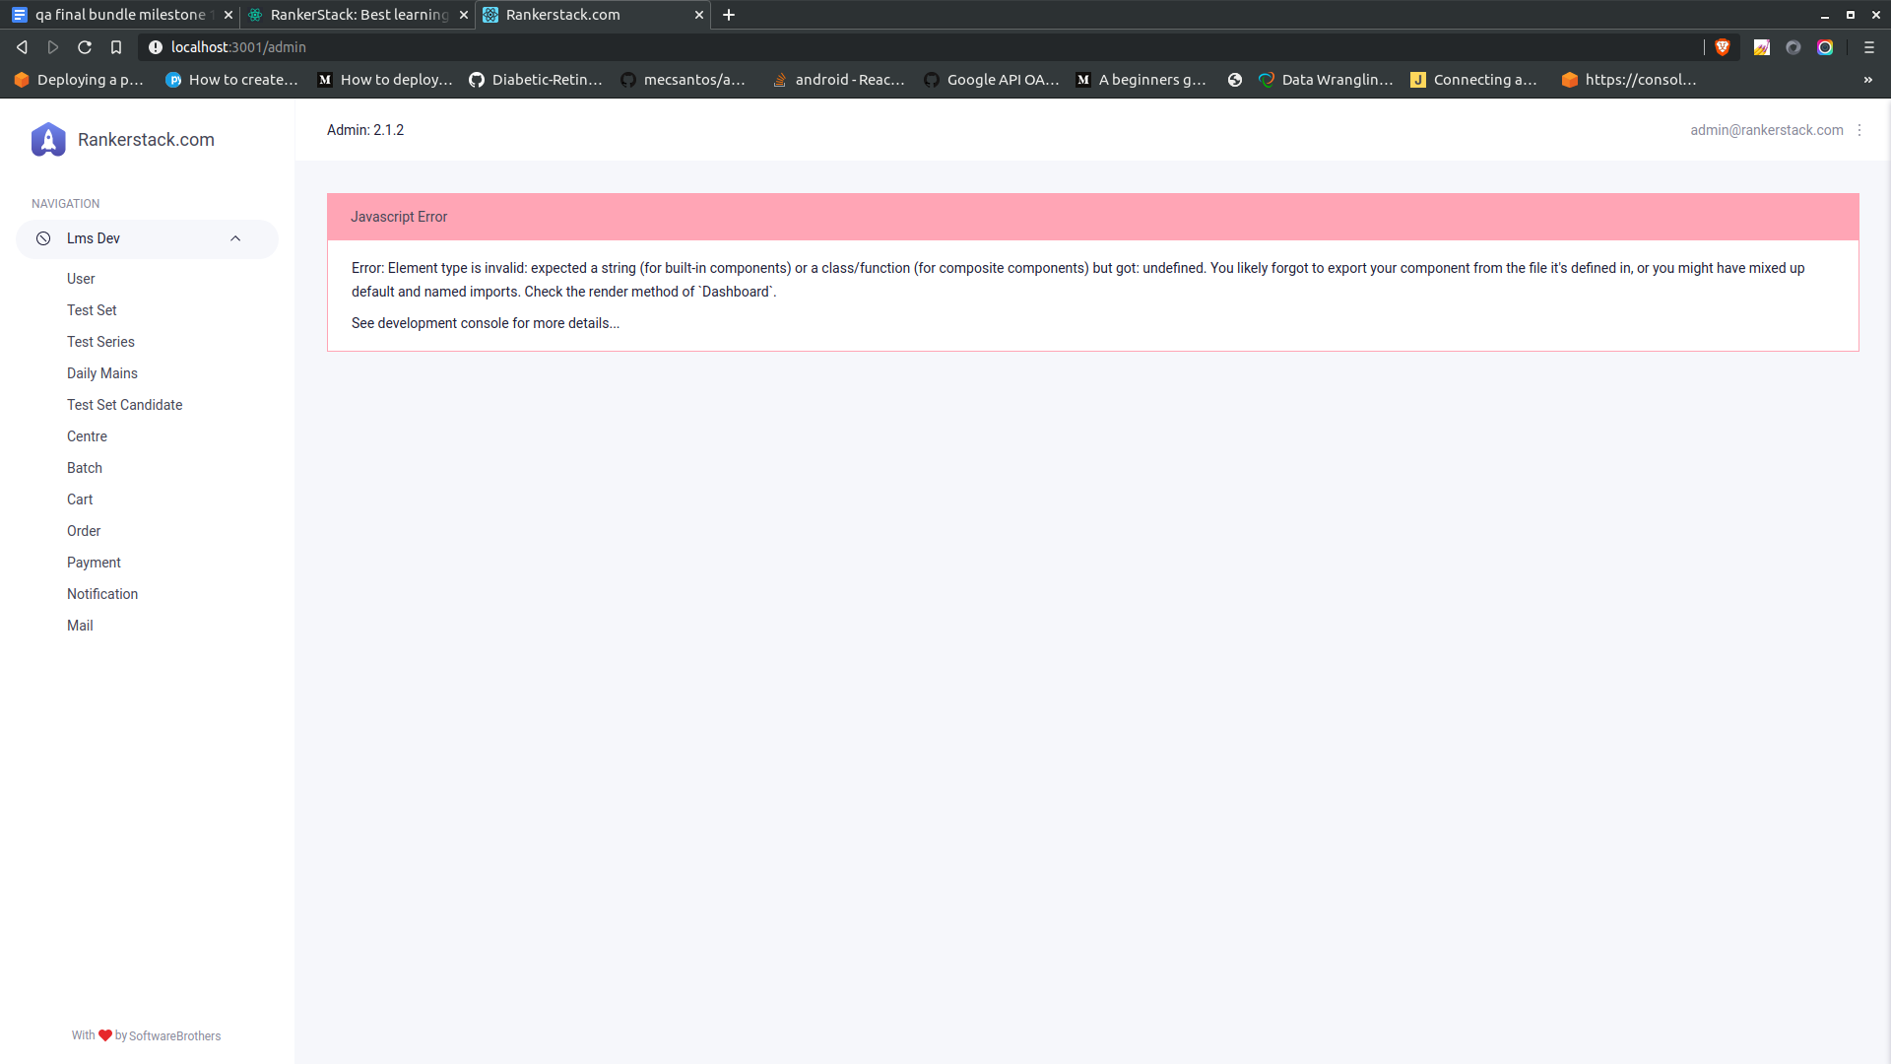Go to the Notification section
Viewport: 1891px width, 1064px height.
pos(102,593)
